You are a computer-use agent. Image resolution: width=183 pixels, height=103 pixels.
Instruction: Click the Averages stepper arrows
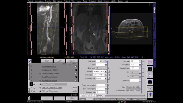[140, 80]
